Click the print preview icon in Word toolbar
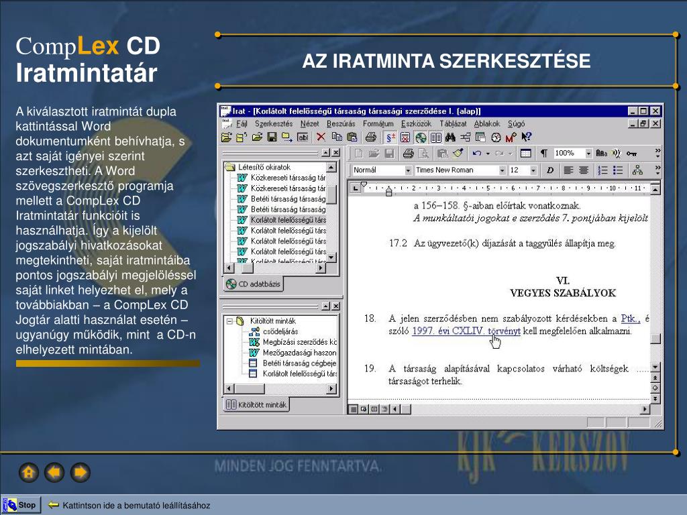The height and width of the screenshot is (515, 687). click(424, 154)
